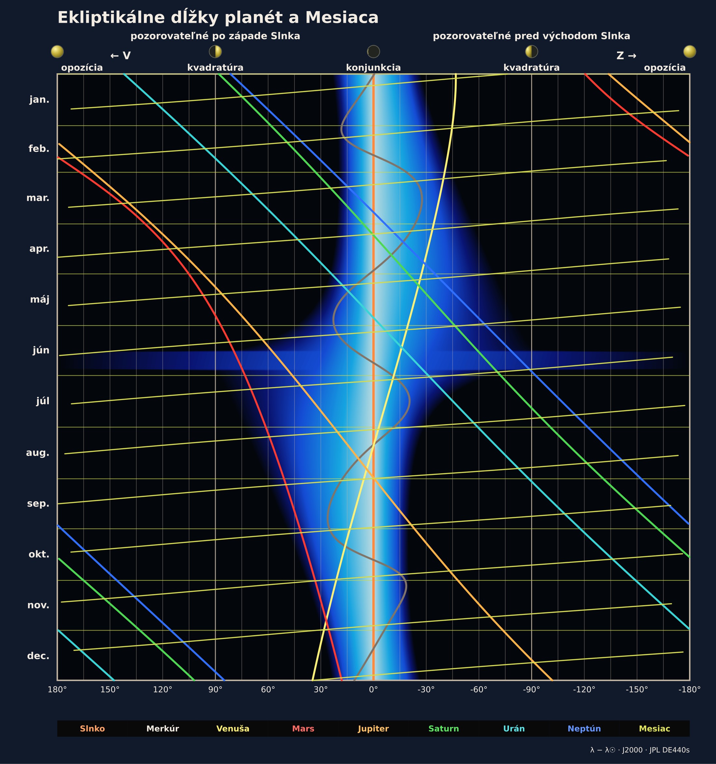Click the full moon icon above left opozícia
This screenshot has width=716, height=764.
(x=57, y=51)
